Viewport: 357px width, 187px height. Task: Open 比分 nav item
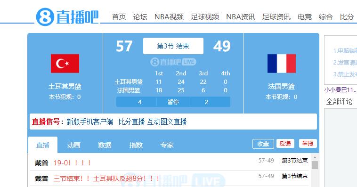click(x=347, y=16)
